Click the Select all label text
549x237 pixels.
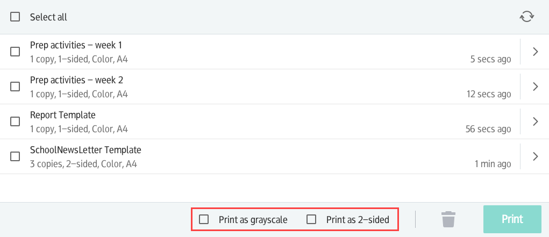tap(48, 17)
